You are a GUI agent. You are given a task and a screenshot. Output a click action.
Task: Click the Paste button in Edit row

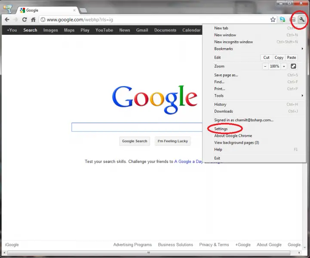[292, 58]
